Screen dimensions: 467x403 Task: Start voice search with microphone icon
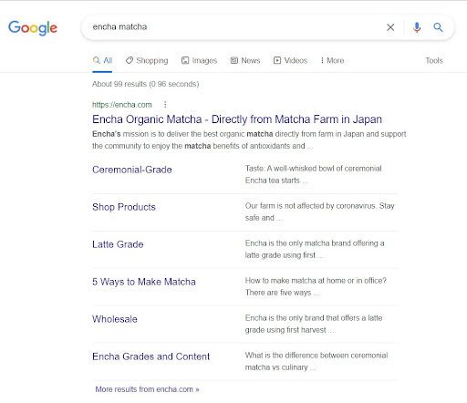tap(417, 27)
